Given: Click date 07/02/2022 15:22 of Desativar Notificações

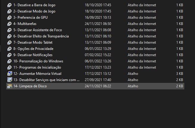Looking at the screenshot, I should click(x=98, y=55).
